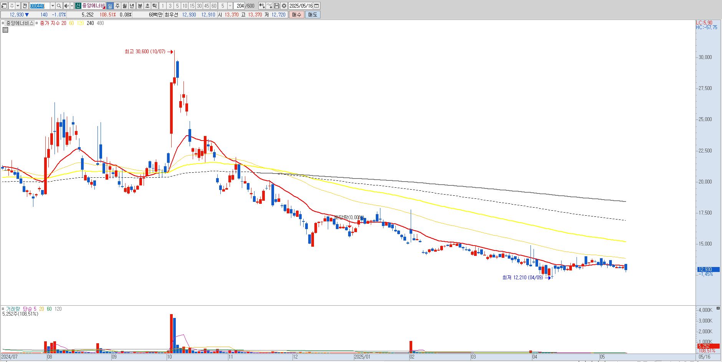The height and width of the screenshot is (362, 722).
Task: Click the line indicator add icon
Action: click(x=269, y=6)
